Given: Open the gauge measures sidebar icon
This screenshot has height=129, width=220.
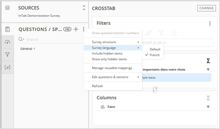Looking at the screenshot, I should click(x=7, y=42).
